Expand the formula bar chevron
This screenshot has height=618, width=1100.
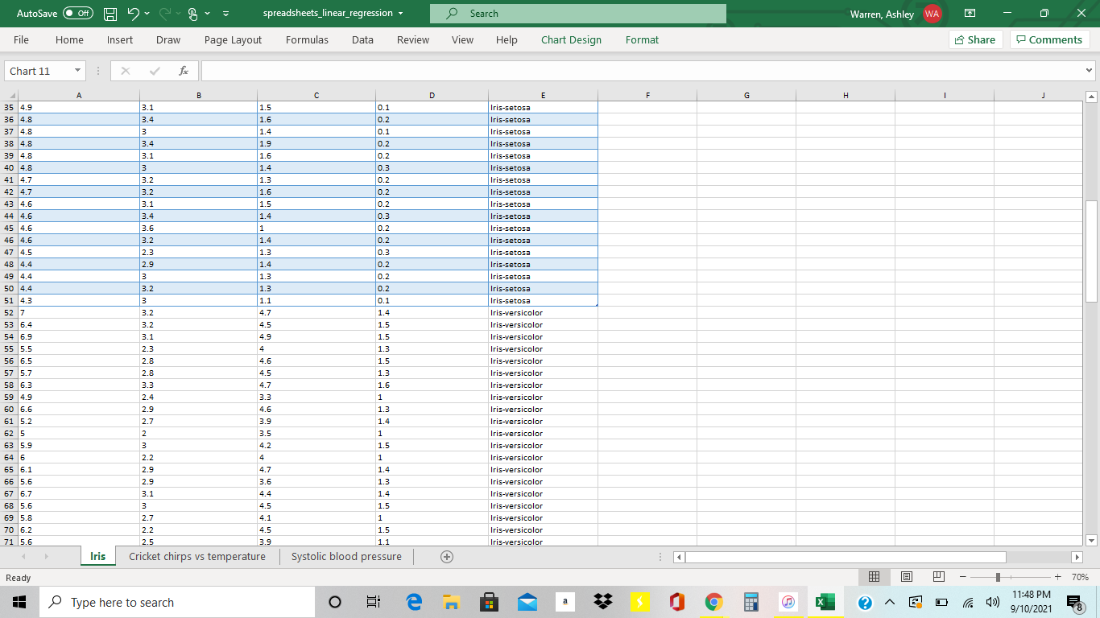tap(1090, 71)
